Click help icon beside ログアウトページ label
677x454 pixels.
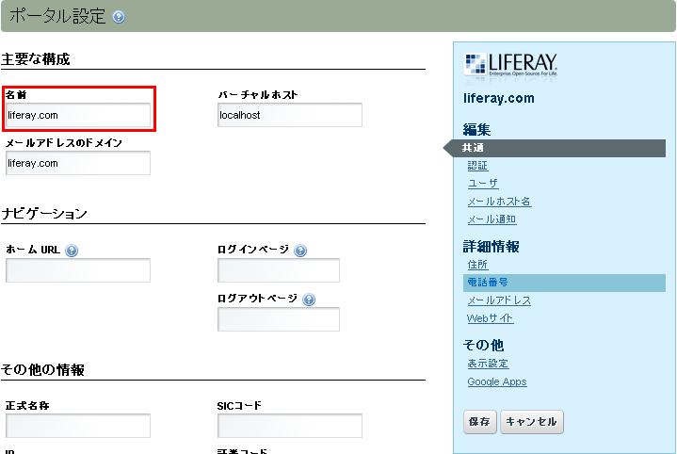coord(309,300)
